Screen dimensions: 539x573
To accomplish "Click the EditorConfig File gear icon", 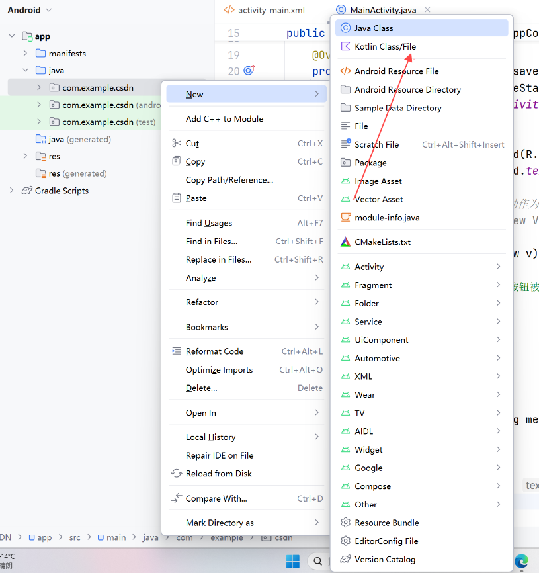I will (x=345, y=541).
